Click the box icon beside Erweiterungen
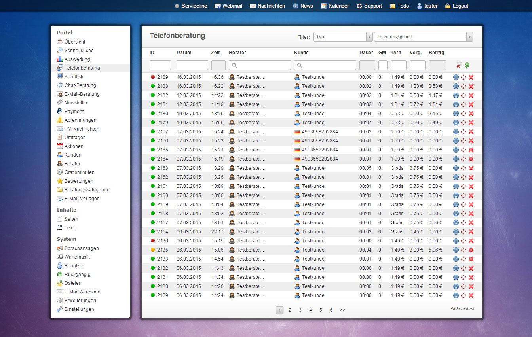 [x=60, y=301]
